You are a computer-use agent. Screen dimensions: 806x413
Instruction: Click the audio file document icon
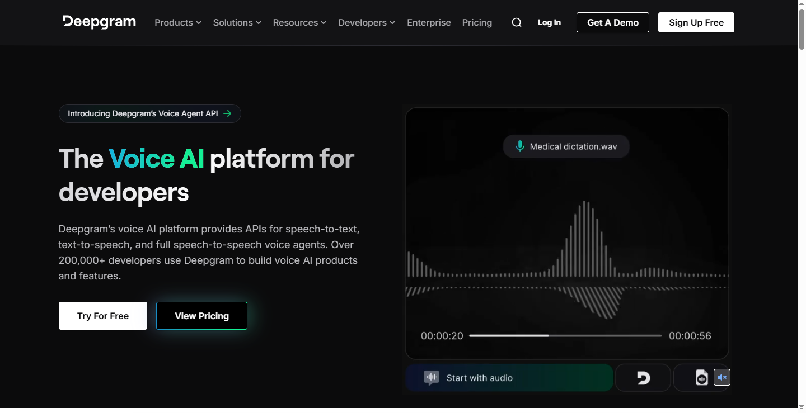702,378
